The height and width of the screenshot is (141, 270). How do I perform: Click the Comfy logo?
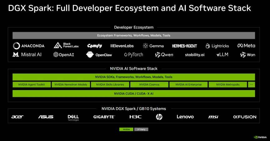(x=95, y=46)
